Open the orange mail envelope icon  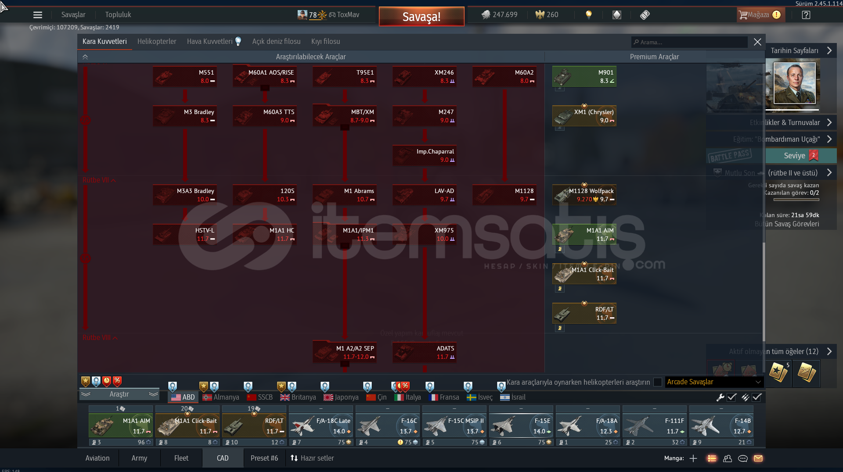(x=758, y=458)
